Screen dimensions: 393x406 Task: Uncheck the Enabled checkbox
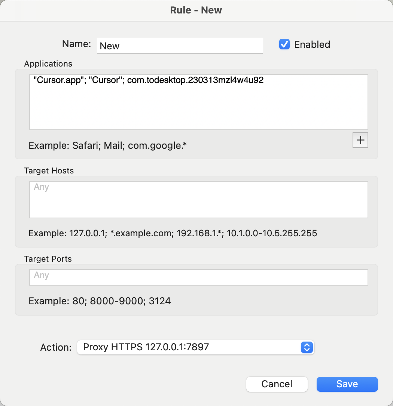click(284, 44)
